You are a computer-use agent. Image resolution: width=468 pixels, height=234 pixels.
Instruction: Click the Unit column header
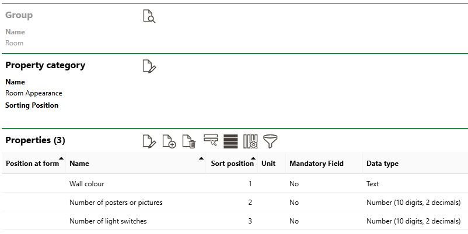pos(271,163)
